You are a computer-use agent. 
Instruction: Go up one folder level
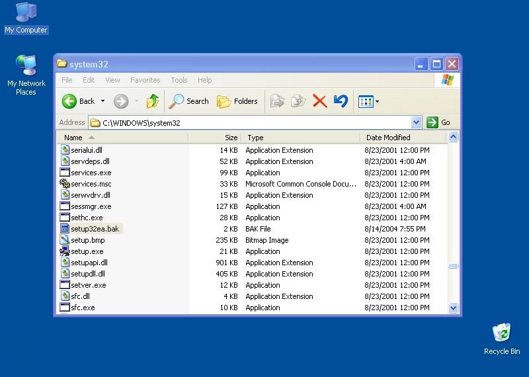click(x=153, y=101)
